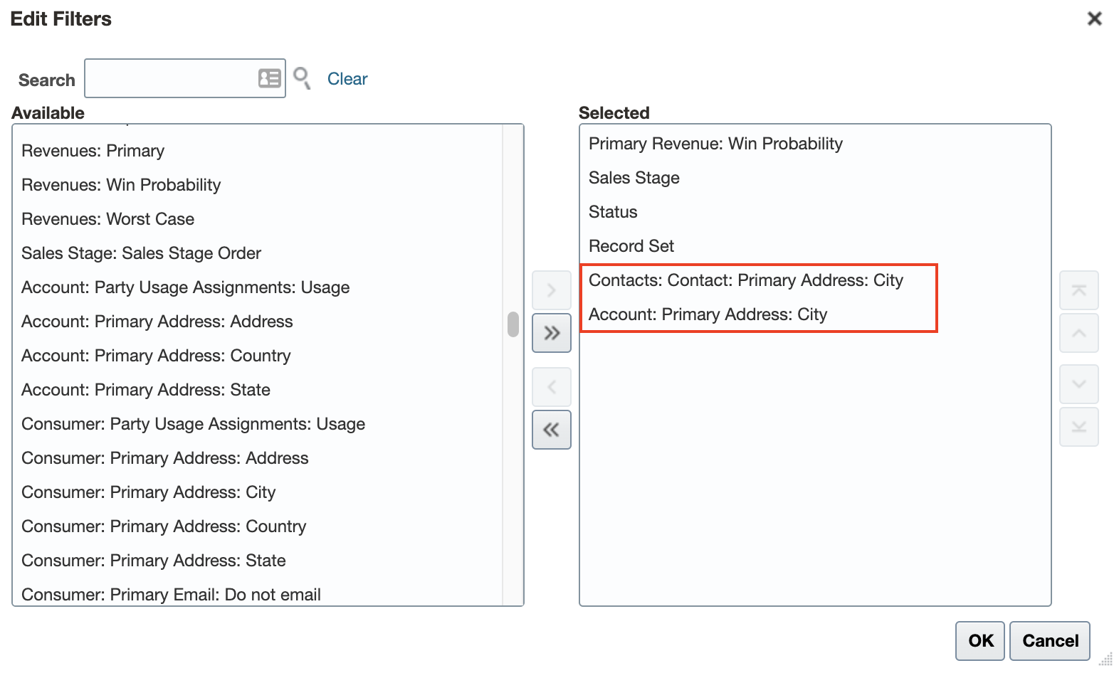The image size is (1119, 673).
Task: Click the move to bottom arrow icon
Action: [1078, 427]
